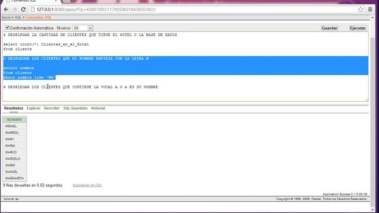Bookmark the page with the star icon
This screenshot has width=379, height=213.
pyautogui.click(x=361, y=9)
